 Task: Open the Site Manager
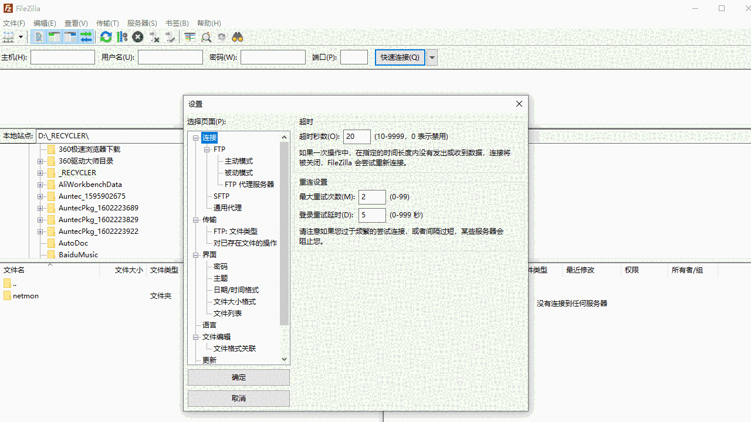point(8,37)
